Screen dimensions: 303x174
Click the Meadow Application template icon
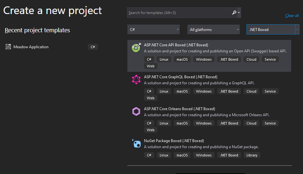coord(8,47)
